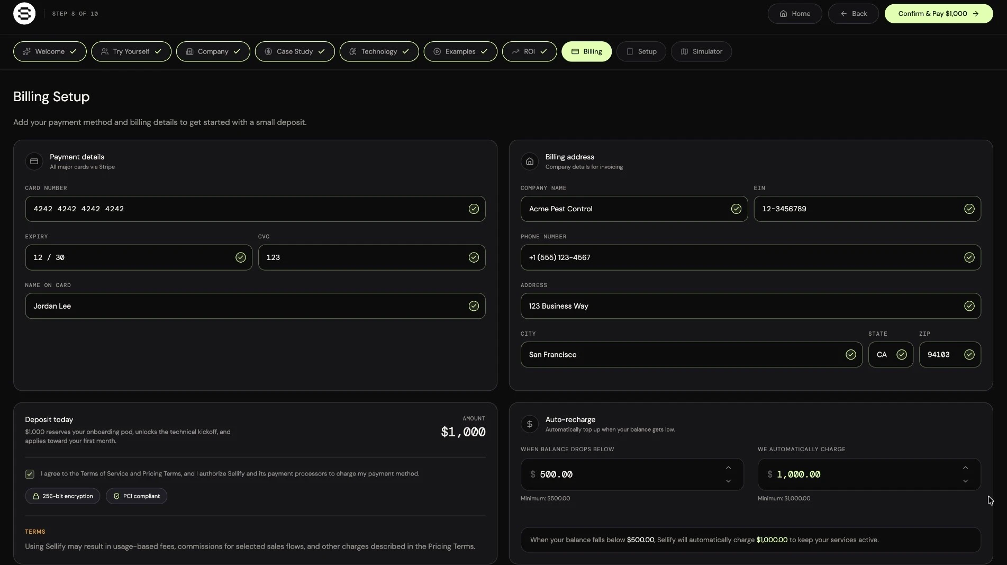The width and height of the screenshot is (1007, 565).
Task: Click the dollar sign in the balance threshold field
Action: coord(533,474)
